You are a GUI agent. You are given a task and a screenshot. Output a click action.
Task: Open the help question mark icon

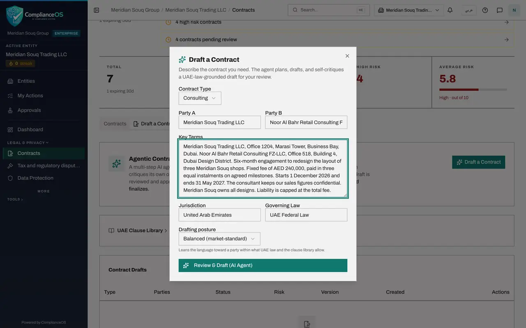coord(485,10)
